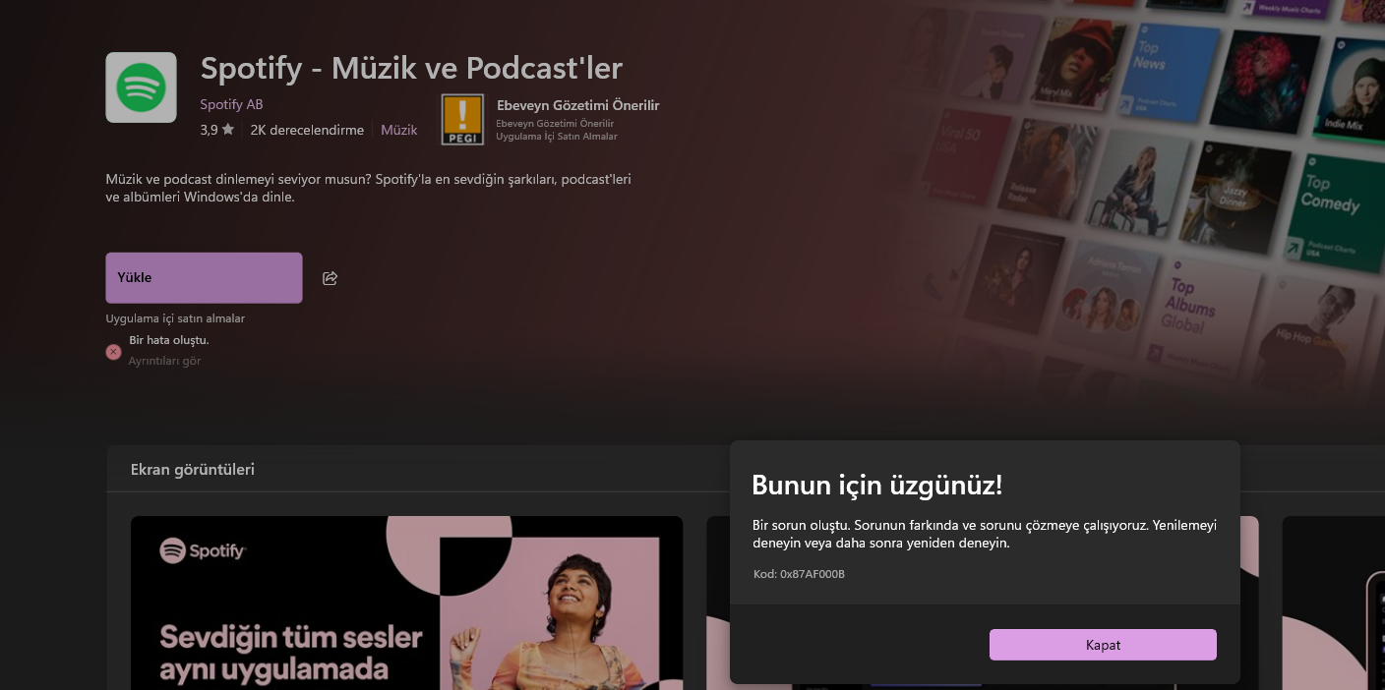Screen dimensions: 1385x690
Task: Click the 3,9 rating score
Action: [x=209, y=130]
